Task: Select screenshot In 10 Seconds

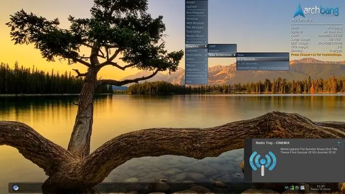Action: [263, 64]
